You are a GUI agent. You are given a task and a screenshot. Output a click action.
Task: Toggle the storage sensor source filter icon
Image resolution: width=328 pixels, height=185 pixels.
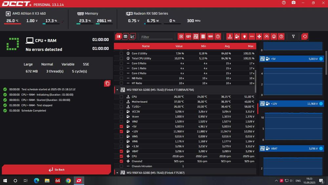pos(203,36)
